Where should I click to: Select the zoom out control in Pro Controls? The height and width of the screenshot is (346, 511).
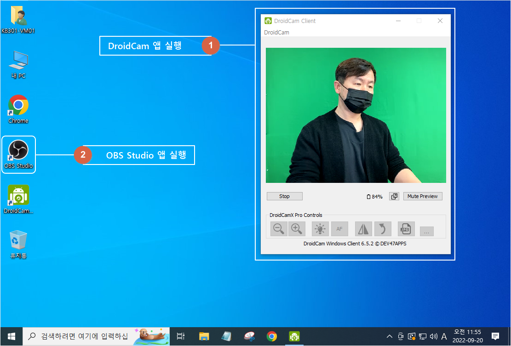tap(278, 229)
